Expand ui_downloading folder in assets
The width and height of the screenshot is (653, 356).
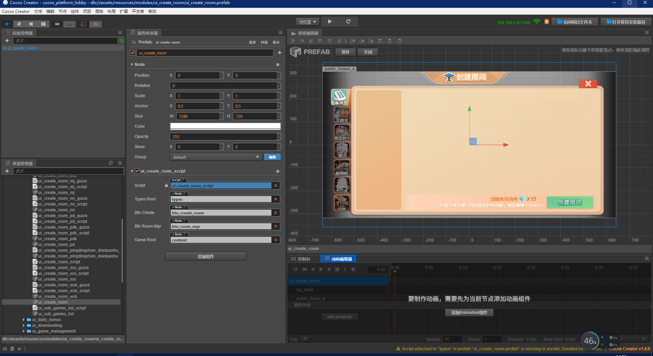tap(23, 325)
